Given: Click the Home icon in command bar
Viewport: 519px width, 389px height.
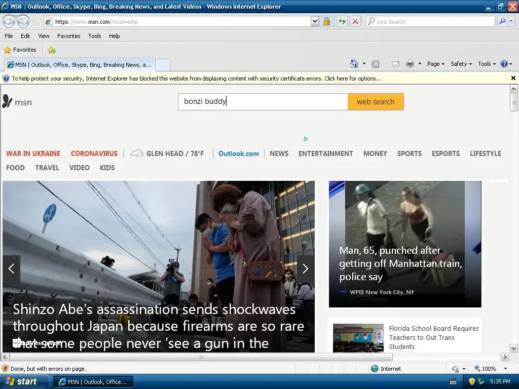Looking at the screenshot, I should (x=354, y=64).
